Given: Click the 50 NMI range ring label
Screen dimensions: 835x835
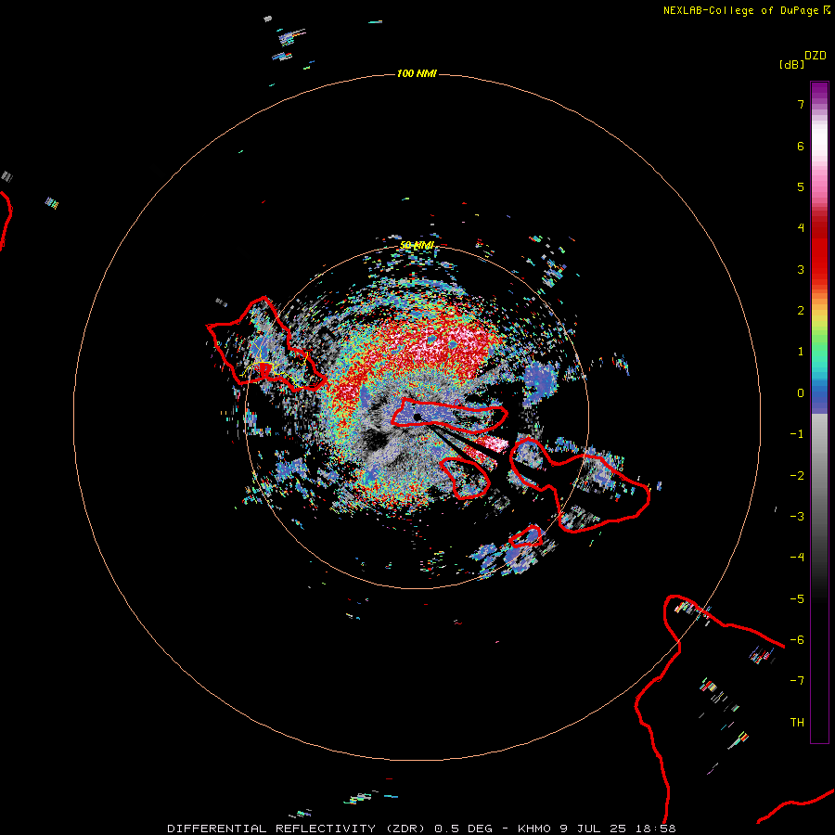Looking at the screenshot, I should click(417, 245).
